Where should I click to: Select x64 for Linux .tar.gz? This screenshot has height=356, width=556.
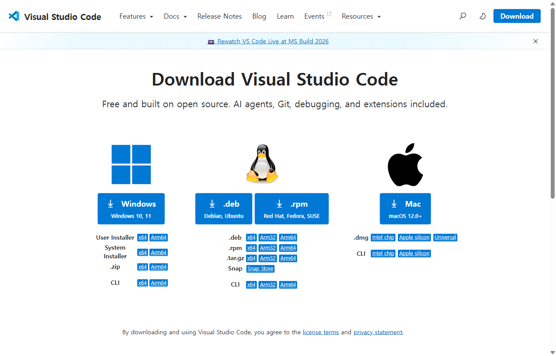(251, 258)
